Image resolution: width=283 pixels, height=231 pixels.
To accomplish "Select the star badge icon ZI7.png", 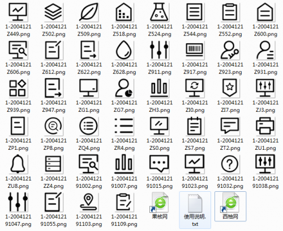I will pos(230,88).
